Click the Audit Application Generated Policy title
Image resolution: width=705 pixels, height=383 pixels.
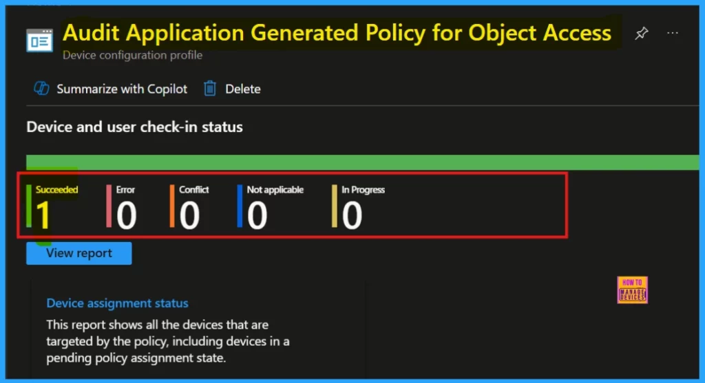click(x=337, y=32)
